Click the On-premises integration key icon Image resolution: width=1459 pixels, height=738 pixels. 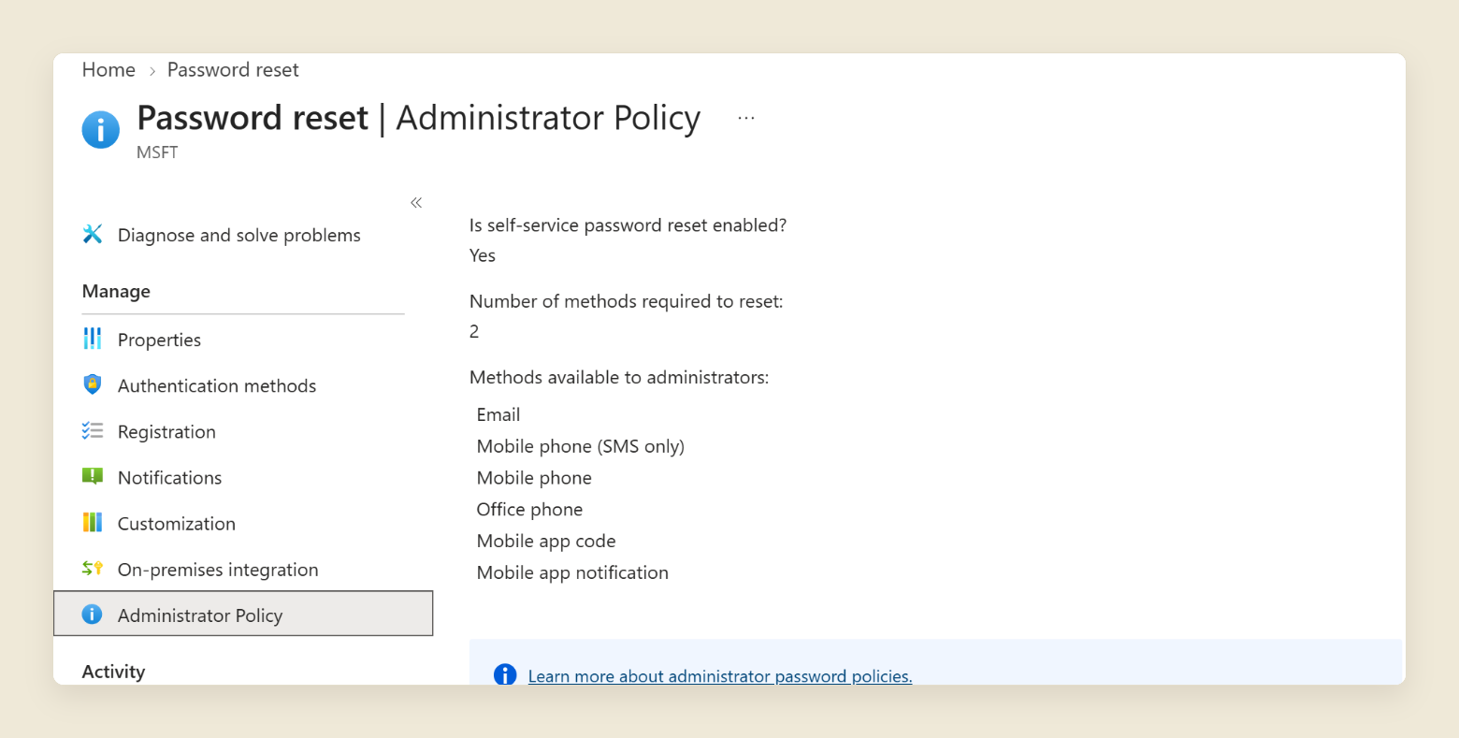93,568
